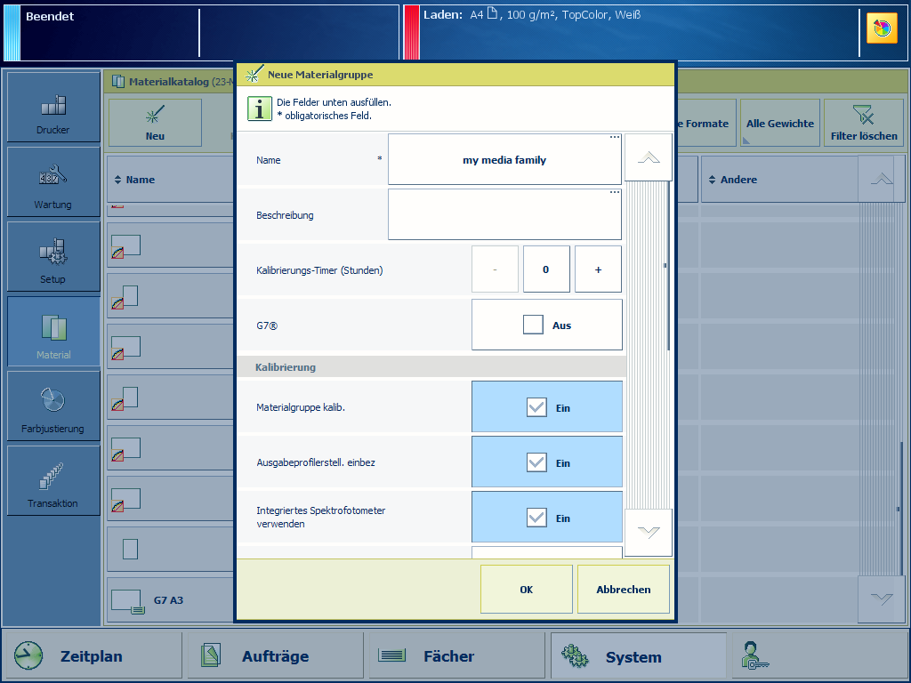Click the Beschreibung input field
The width and height of the screenshot is (911, 683).
(504, 214)
